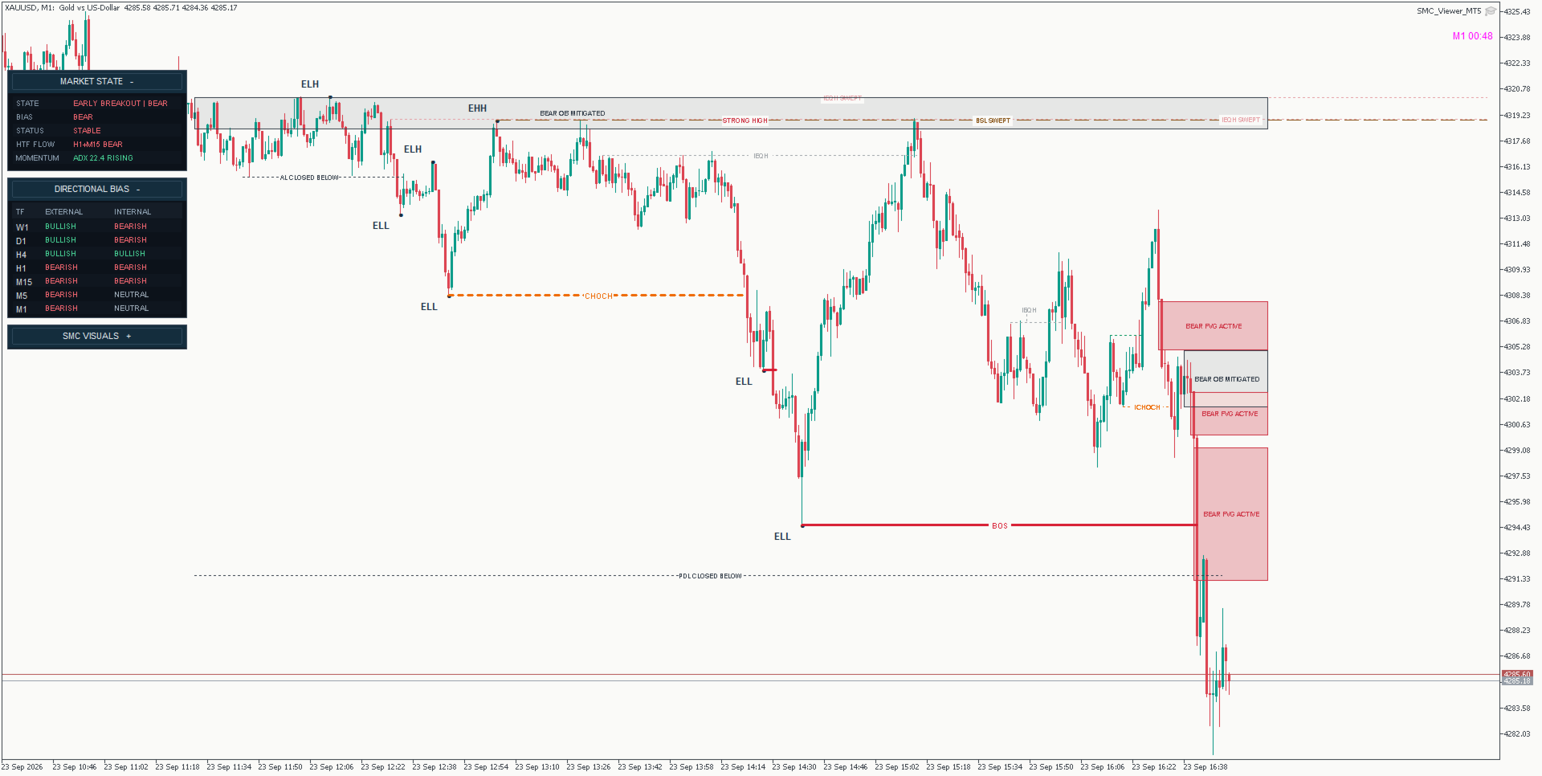
Task: Click the 4285.60 current price tag
Action: [x=1517, y=674]
